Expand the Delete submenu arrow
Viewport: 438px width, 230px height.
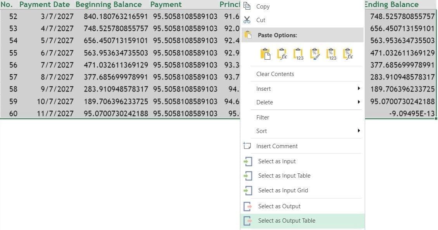pyautogui.click(x=360, y=102)
